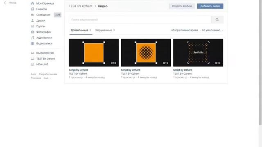Focus the video search field
Viewport: 262px width, 147px height.
click(x=140, y=20)
